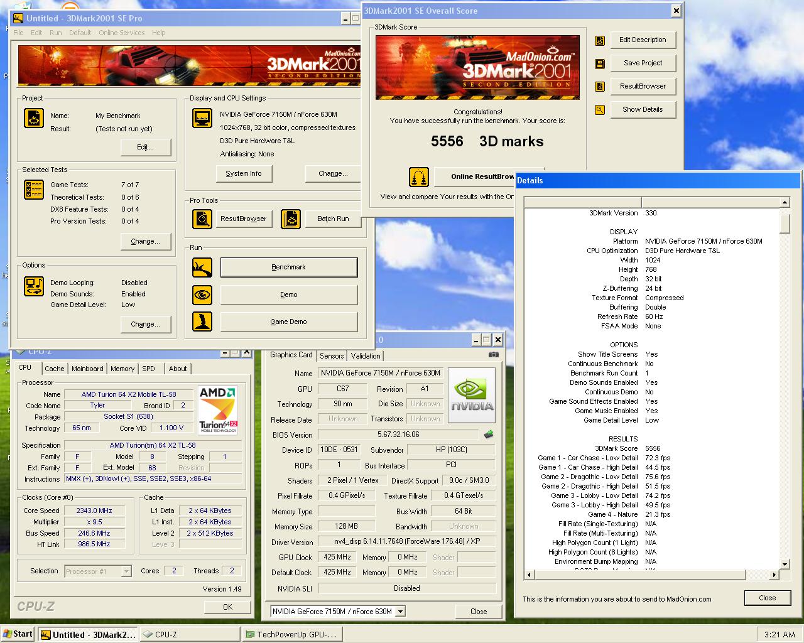Screen dimensions: 804x643
Task: Switch to the Validation tab in GPU-Z
Action: (366, 356)
